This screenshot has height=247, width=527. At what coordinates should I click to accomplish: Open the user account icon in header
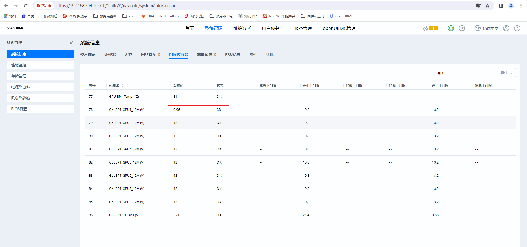[506, 28]
